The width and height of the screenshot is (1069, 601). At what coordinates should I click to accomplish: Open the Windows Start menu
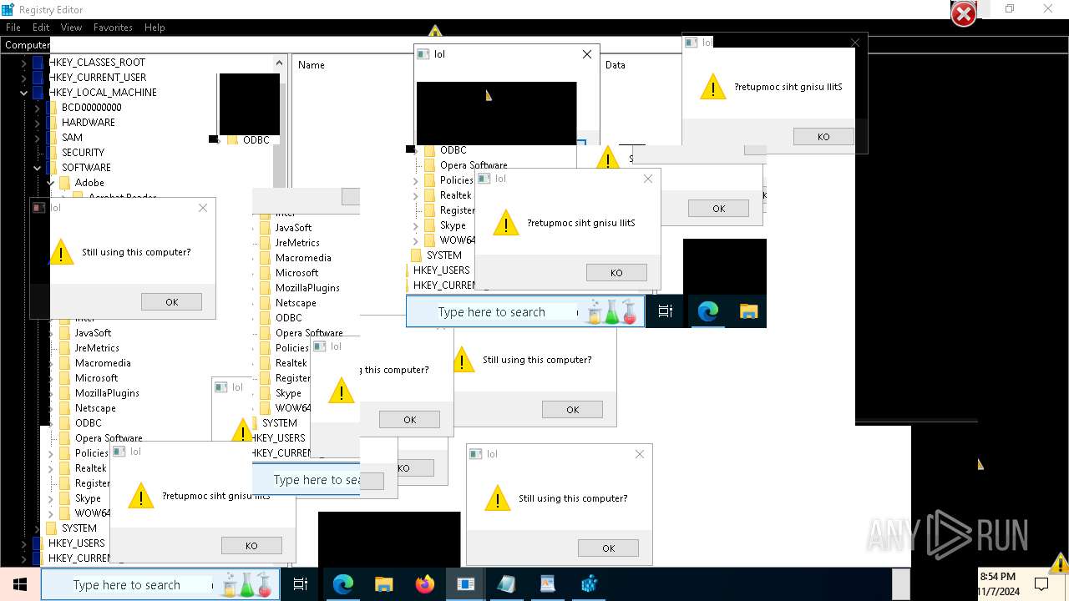point(19,584)
